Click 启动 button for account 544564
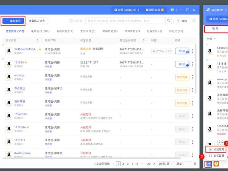 pos(182,51)
